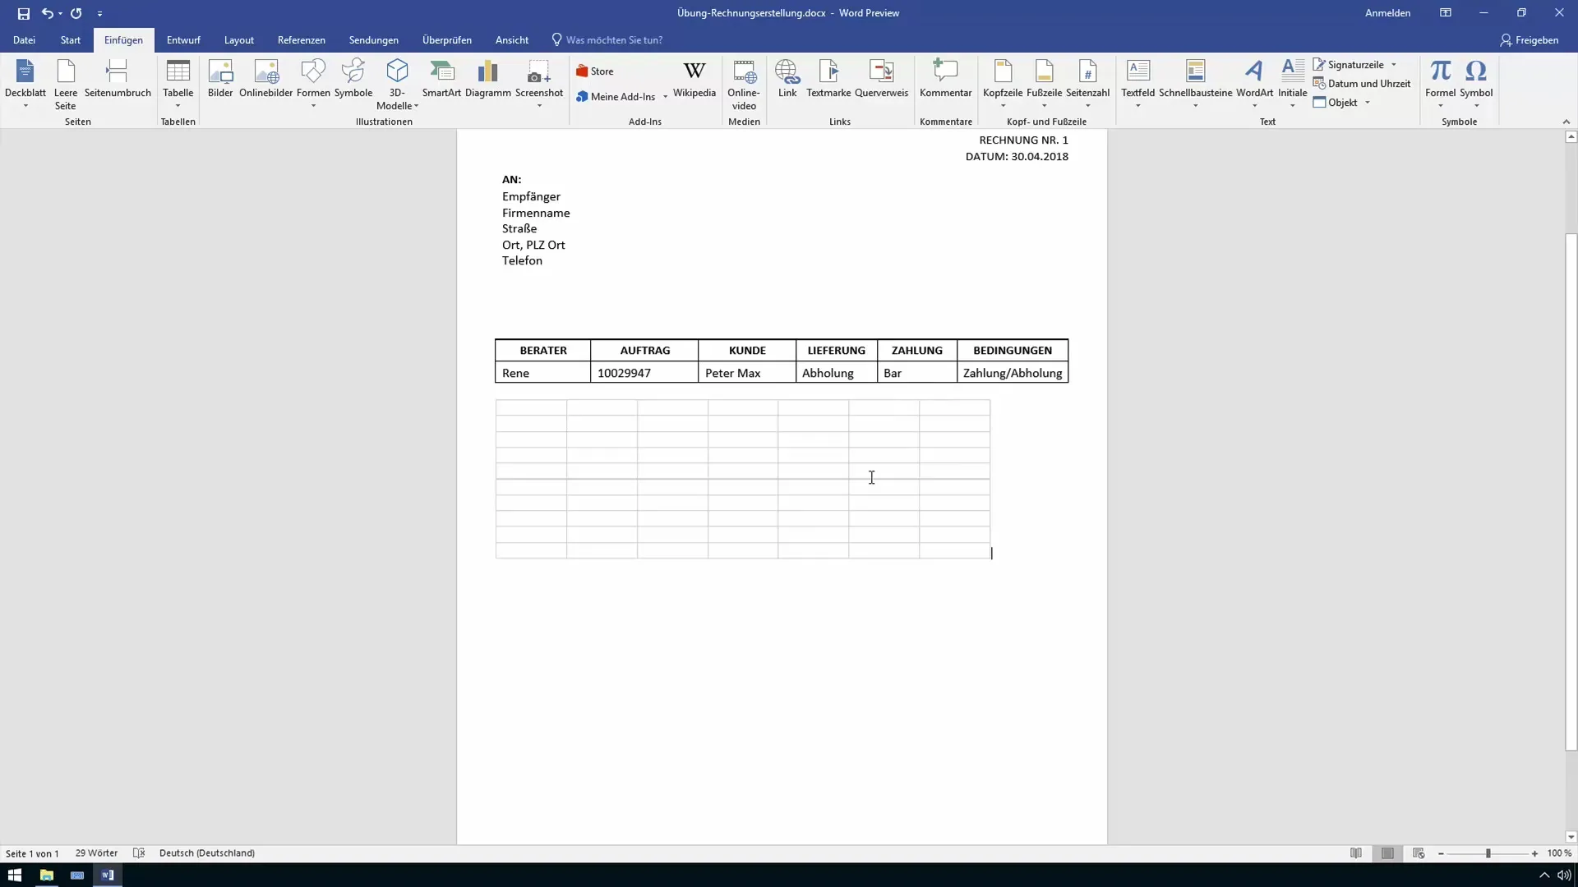Image resolution: width=1578 pixels, height=887 pixels.
Task: Add a Textmarke bookmark
Action: tap(828, 80)
